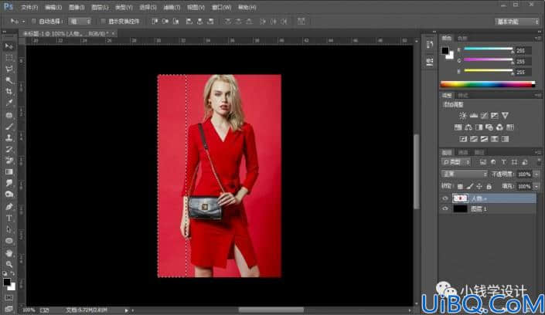The width and height of the screenshot is (545, 315).
Task: Enable the show transform controls checkbox
Action: 103,22
